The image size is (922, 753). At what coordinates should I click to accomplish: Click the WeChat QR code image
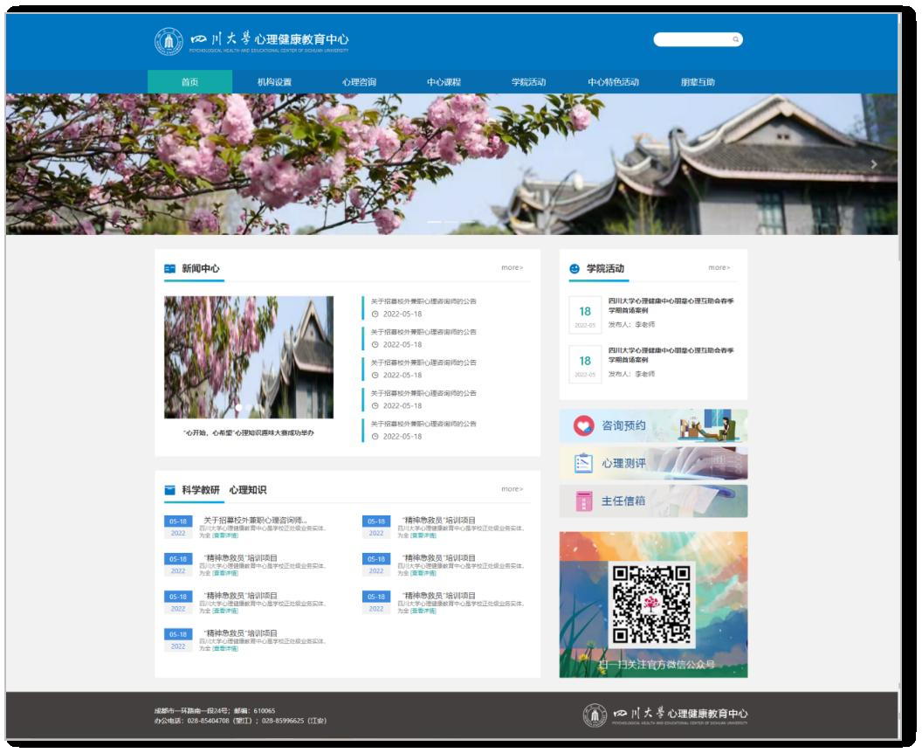coord(651,604)
